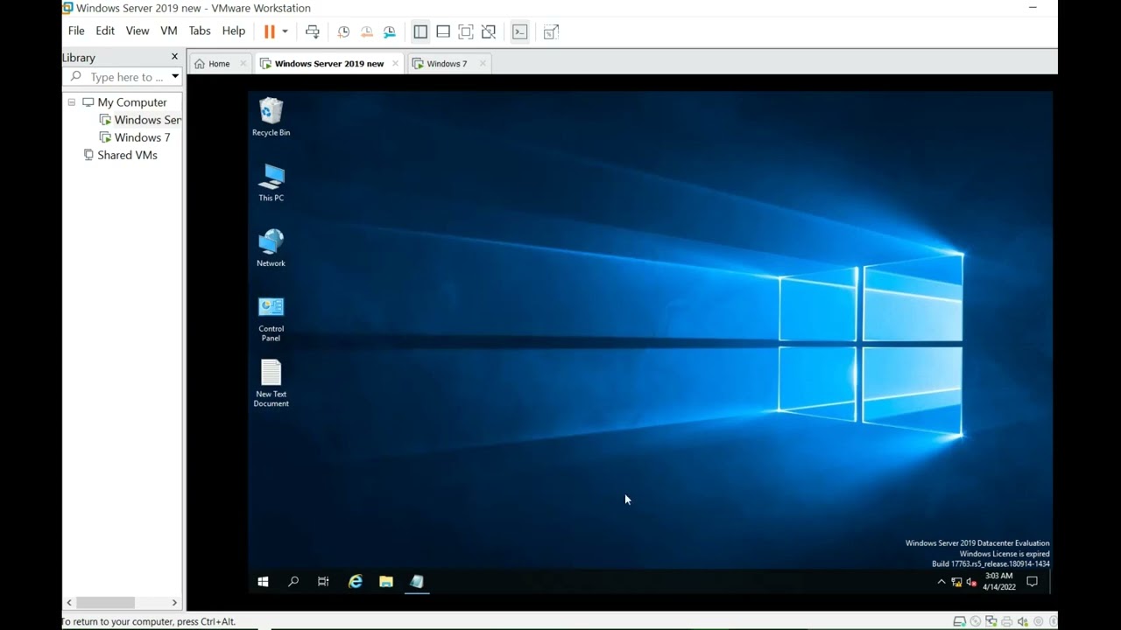Launch Internet Explorer from the guest taskbar
The image size is (1121, 630).
click(356, 581)
